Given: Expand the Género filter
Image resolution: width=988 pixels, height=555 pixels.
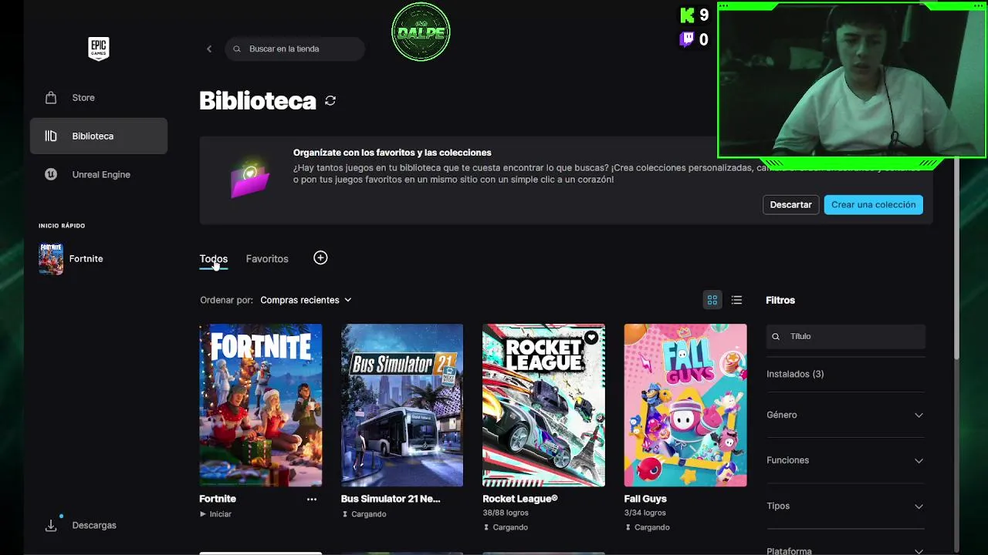Looking at the screenshot, I should click(845, 415).
